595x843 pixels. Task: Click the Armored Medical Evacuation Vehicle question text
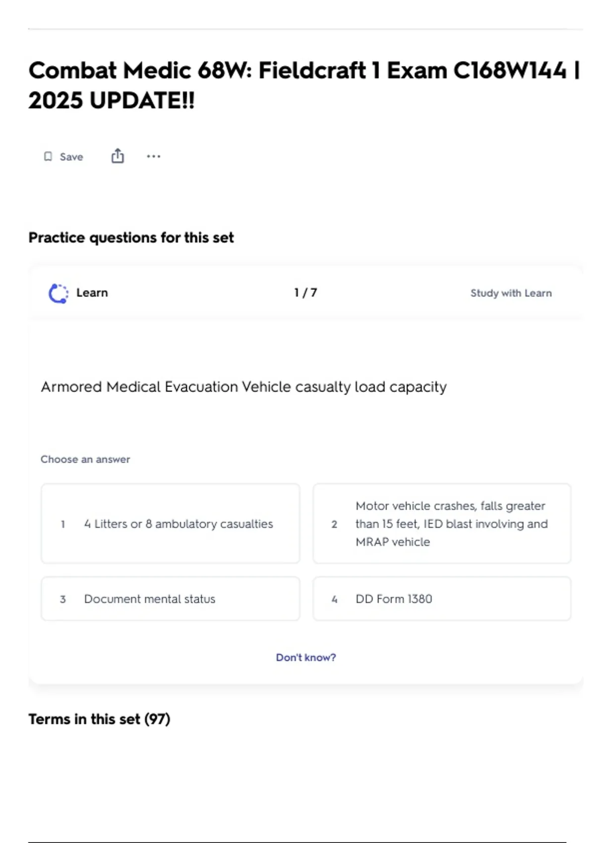pos(243,387)
